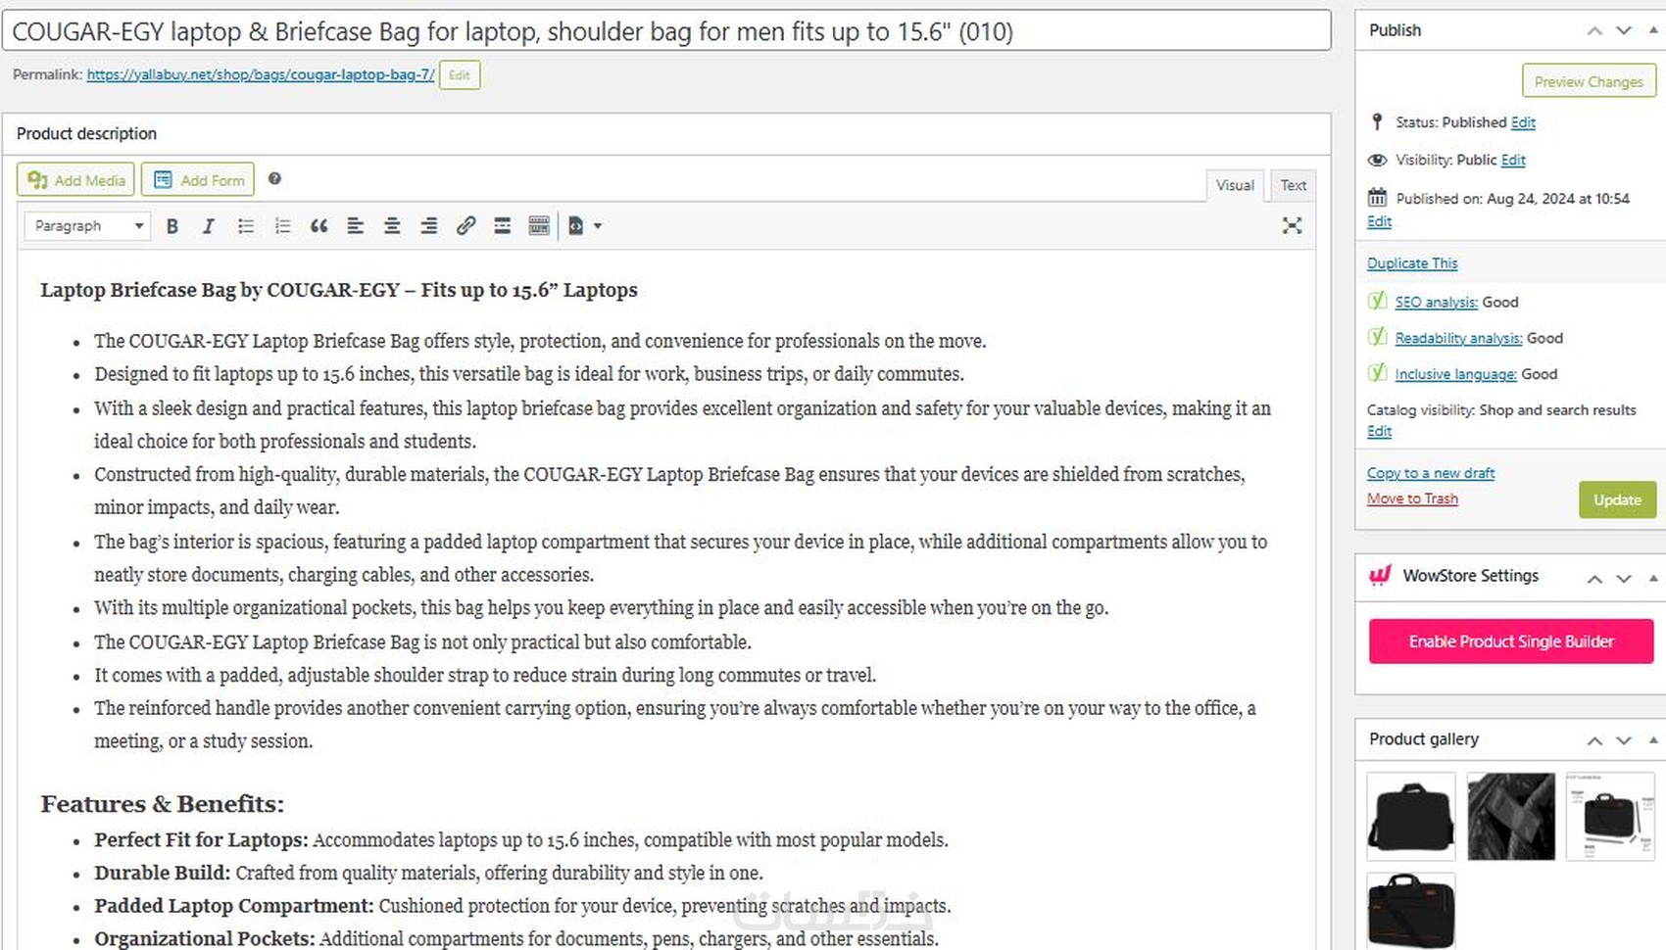This screenshot has height=950, width=1666.
Task: Open the yallabuy.net product permalink
Action: (261, 74)
